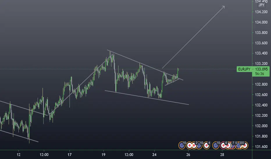This screenshot has height=159, width=271.
Task: Click the 12:00 label between 12 and 17
Action: tap(44, 155)
